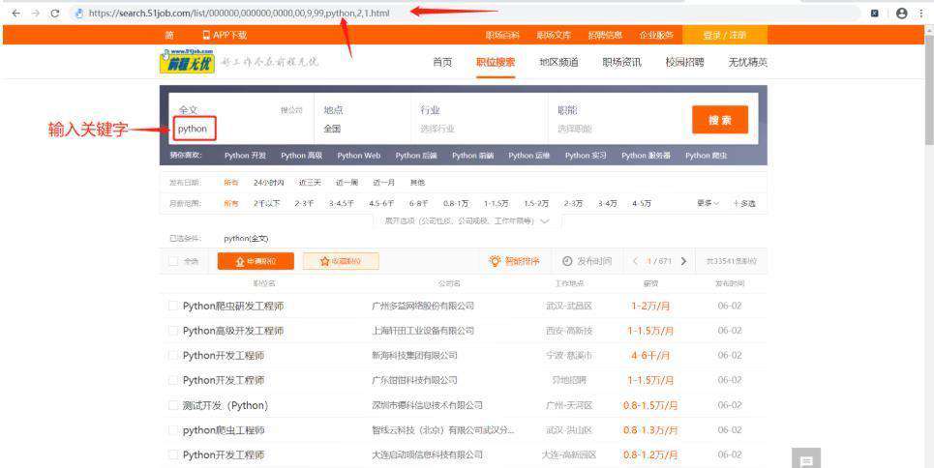This screenshot has width=934, height=468.
Task: Open the 校园招聘 nav tab
Action: coord(685,62)
